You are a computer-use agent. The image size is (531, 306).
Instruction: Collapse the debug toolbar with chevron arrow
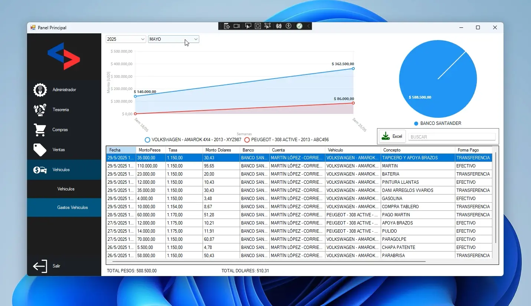(308, 26)
